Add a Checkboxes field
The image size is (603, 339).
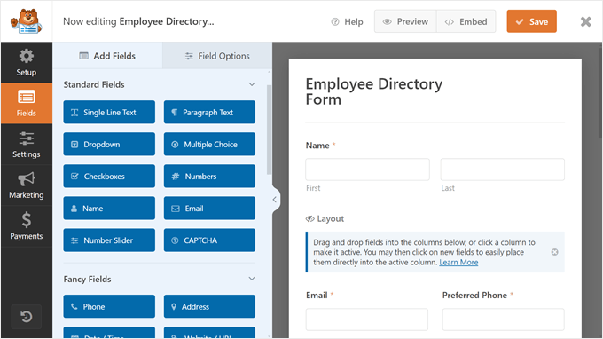tap(109, 176)
